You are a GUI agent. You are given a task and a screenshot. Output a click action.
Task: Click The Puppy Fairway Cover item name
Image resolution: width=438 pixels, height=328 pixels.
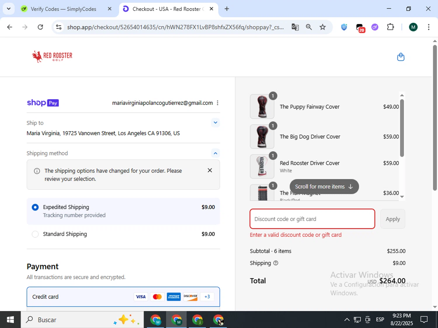click(x=310, y=107)
